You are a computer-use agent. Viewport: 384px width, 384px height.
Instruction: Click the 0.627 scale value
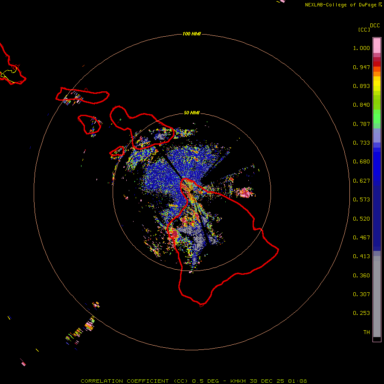(x=361, y=181)
